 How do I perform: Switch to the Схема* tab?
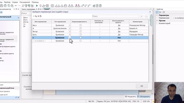47,9
